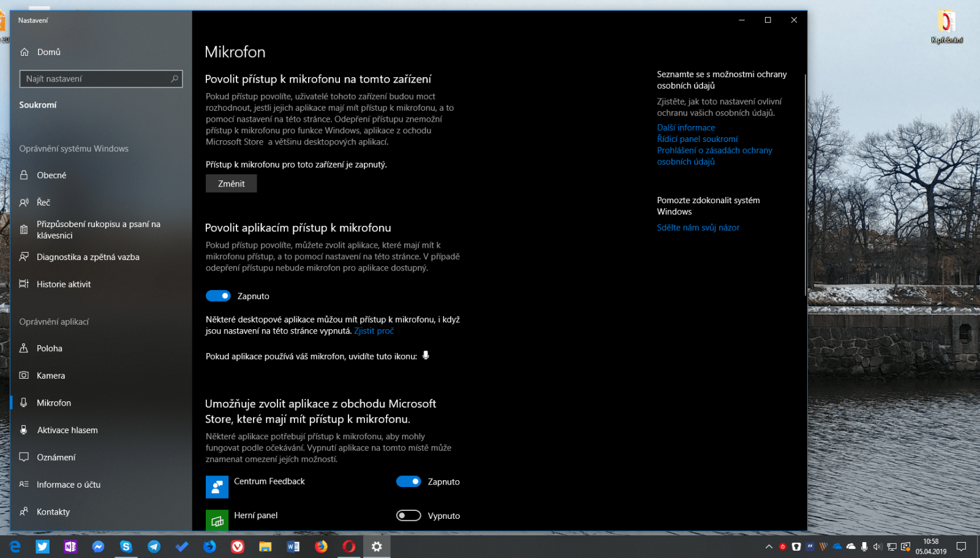Open File Explorer from taskbar

[265, 546]
